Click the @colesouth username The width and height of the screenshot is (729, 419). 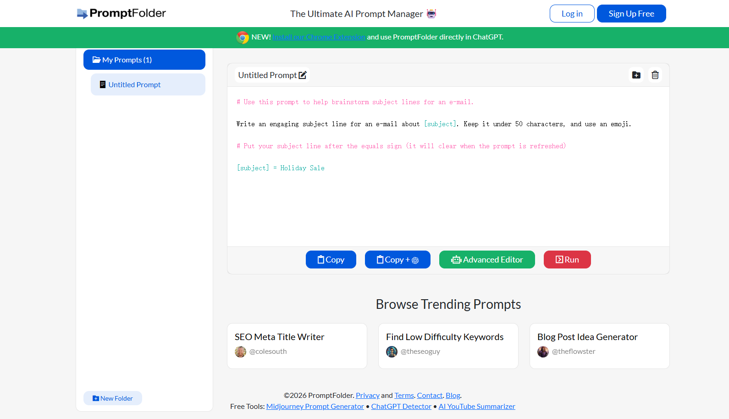pyautogui.click(x=268, y=352)
